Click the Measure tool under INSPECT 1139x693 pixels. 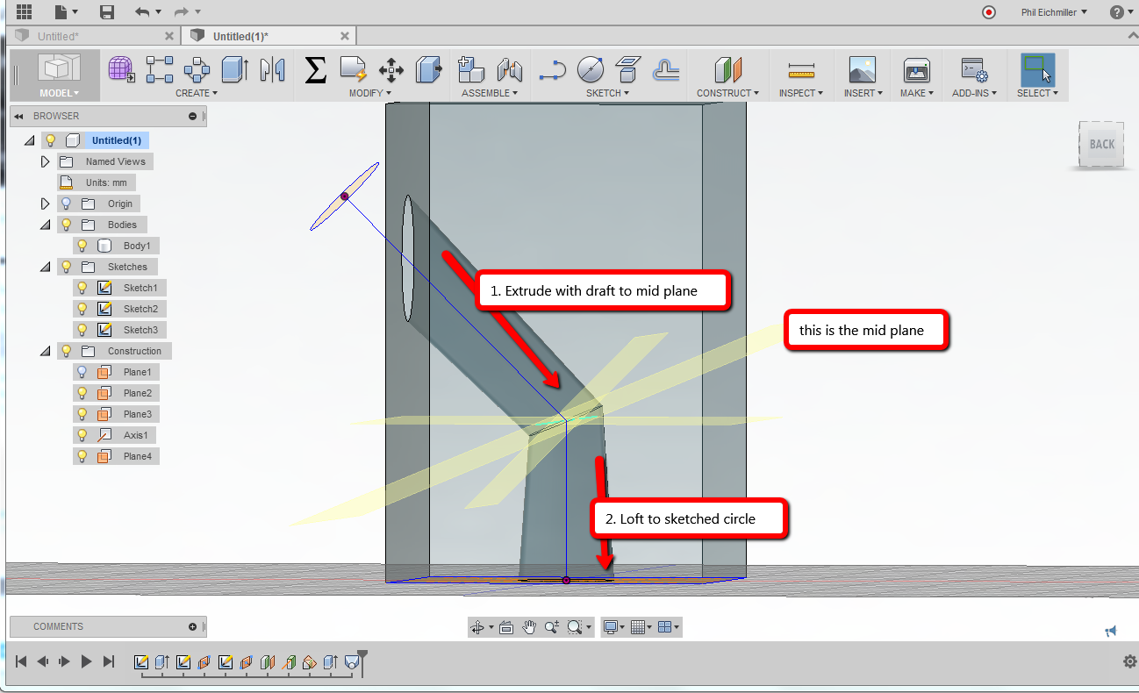click(800, 70)
